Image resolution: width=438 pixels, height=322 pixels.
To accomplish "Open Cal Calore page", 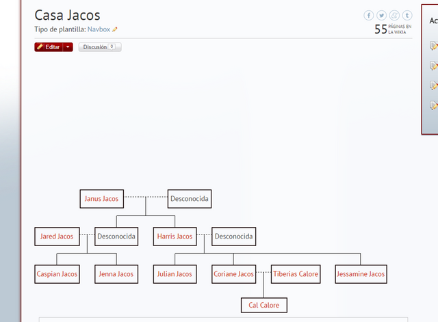I will tap(264, 305).
